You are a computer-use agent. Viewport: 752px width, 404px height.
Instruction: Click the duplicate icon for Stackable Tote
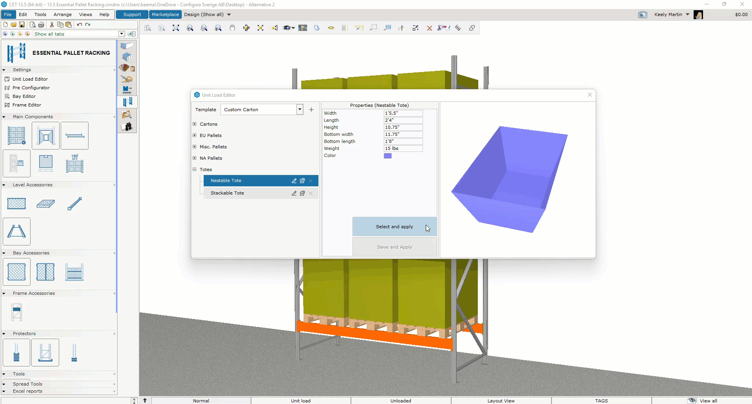coord(302,193)
